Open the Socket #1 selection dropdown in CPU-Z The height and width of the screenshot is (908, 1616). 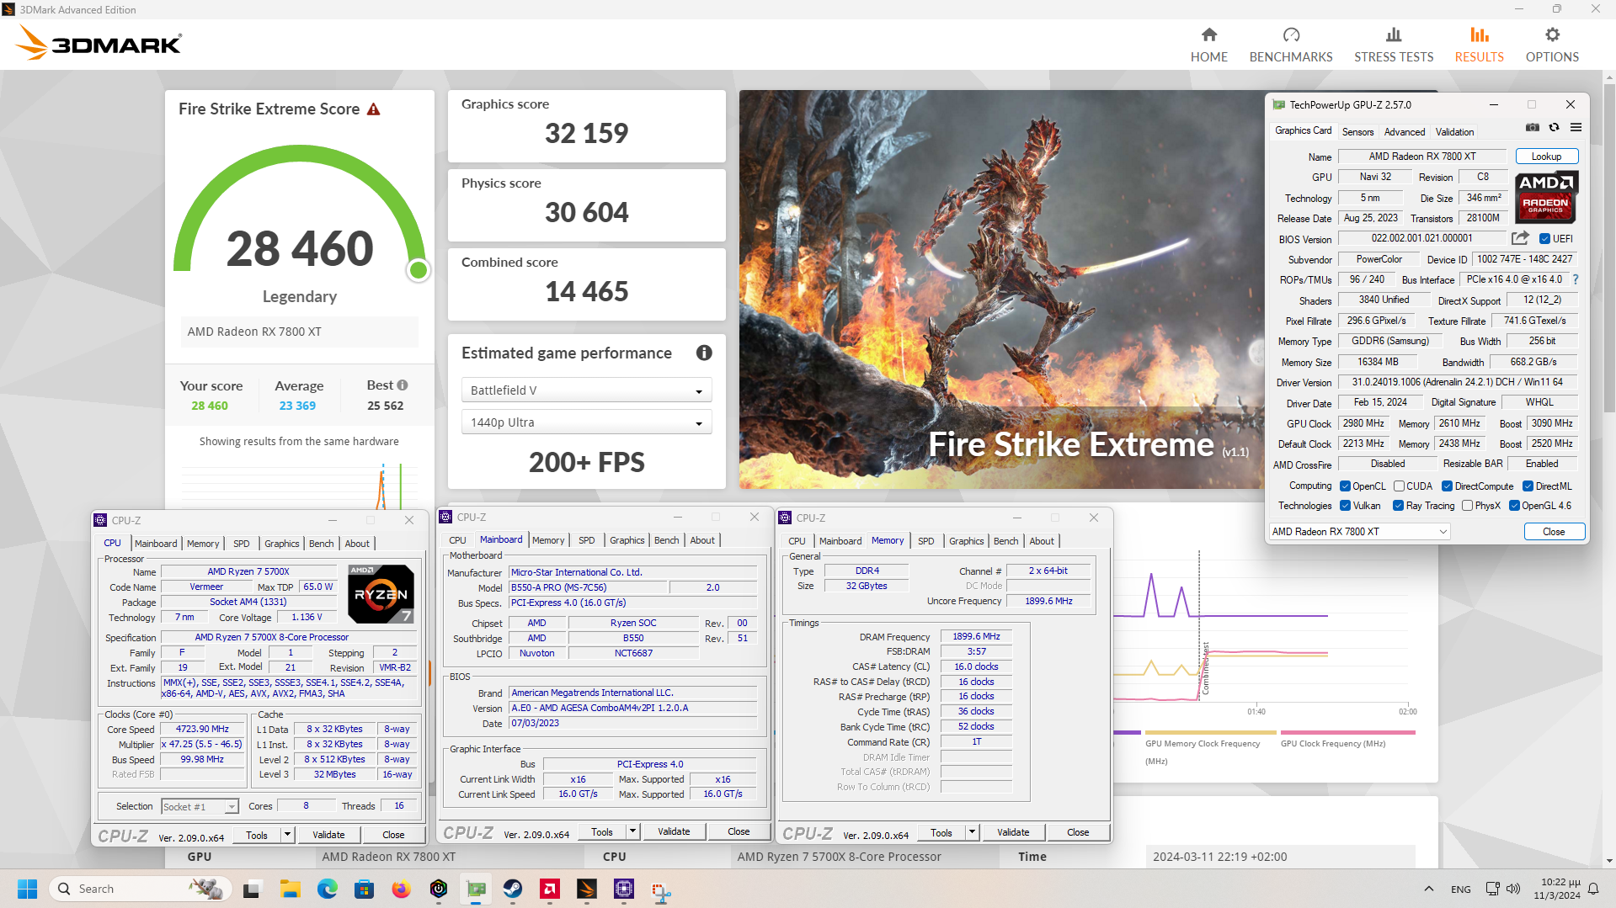199,806
